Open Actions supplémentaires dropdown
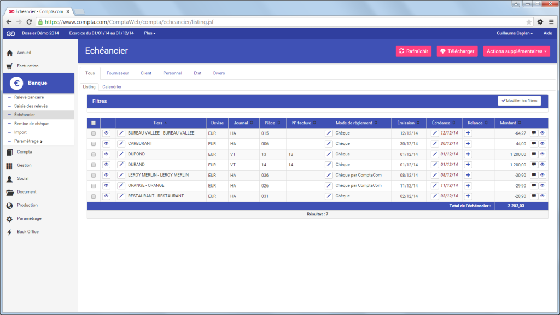 [516, 51]
